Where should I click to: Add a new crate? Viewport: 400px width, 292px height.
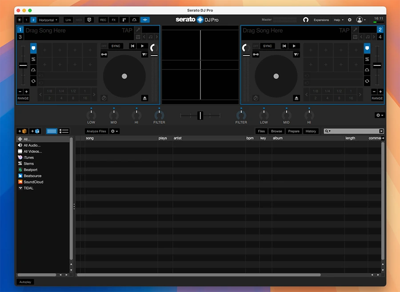22,131
